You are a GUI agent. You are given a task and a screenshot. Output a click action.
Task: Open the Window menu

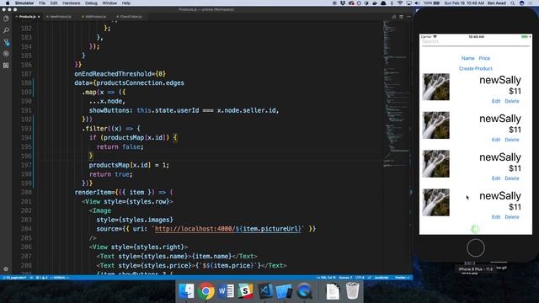point(109,3)
